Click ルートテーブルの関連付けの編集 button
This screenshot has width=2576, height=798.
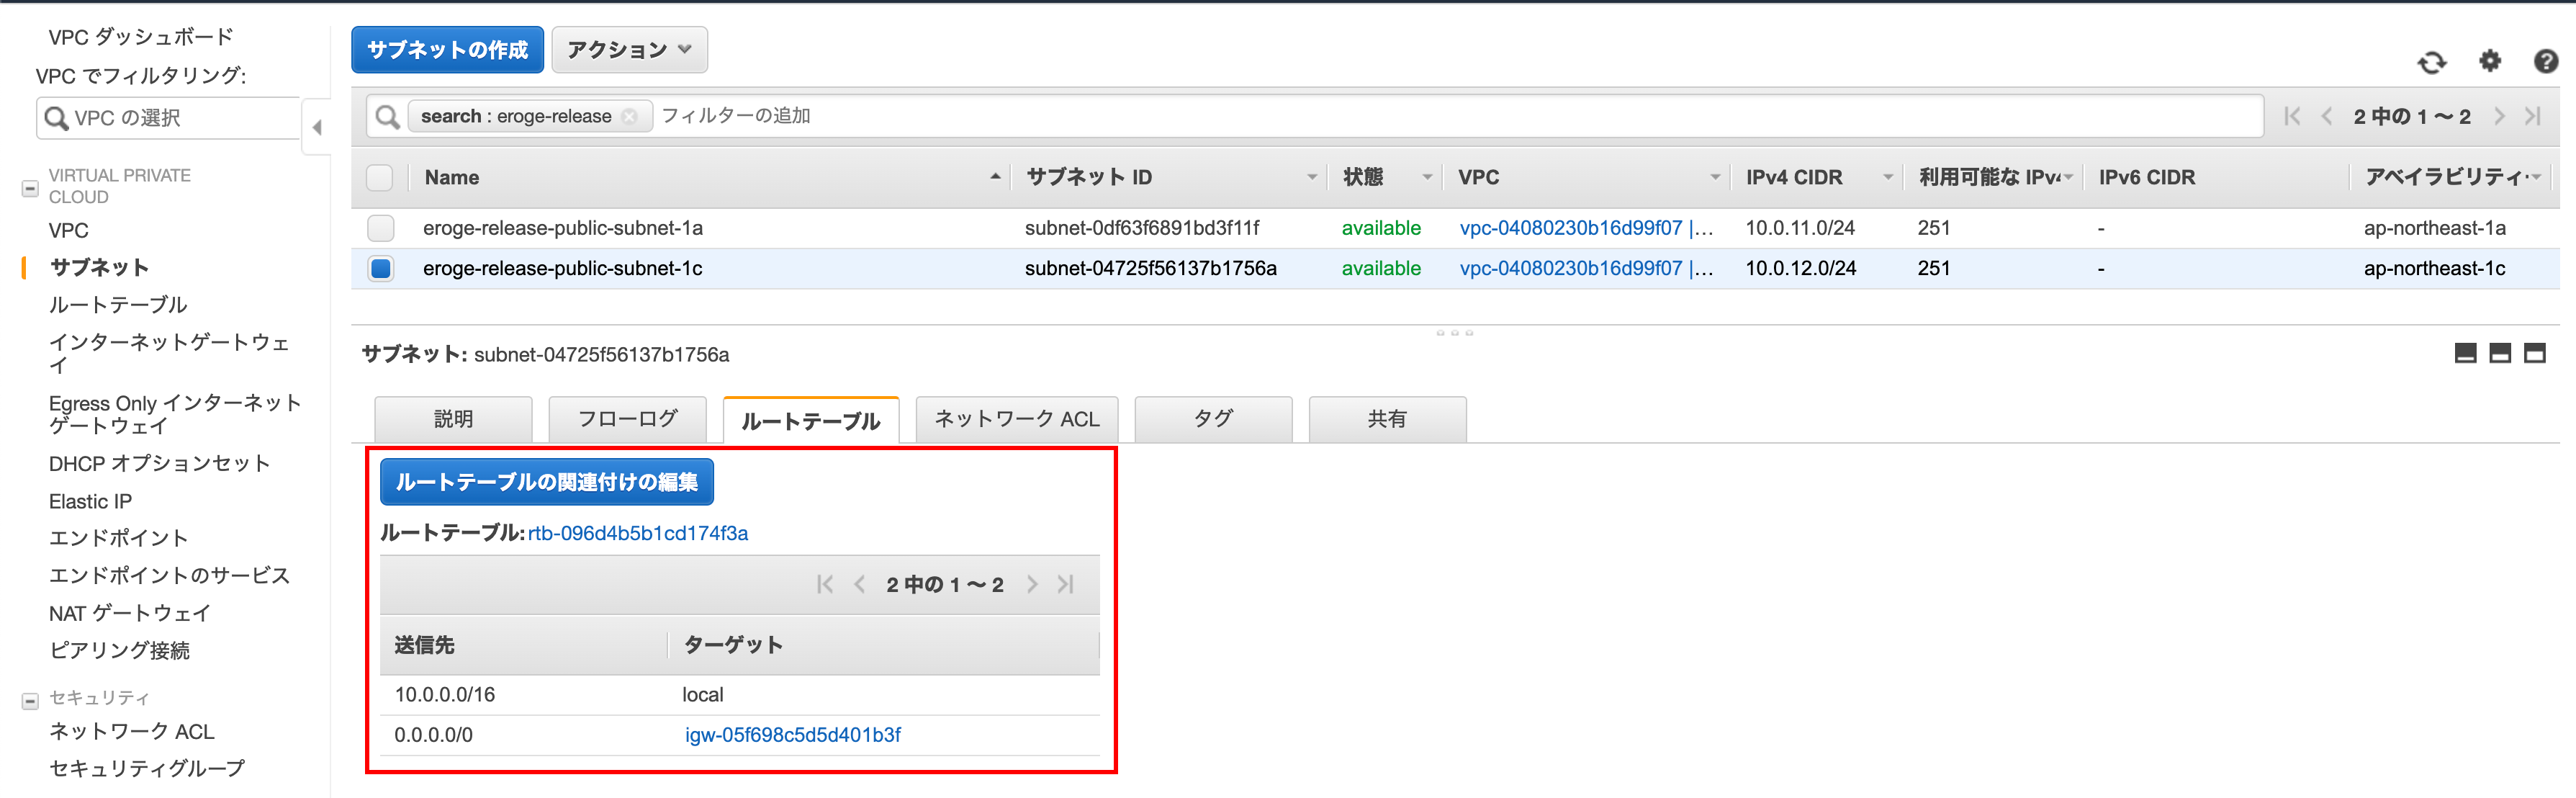(546, 482)
